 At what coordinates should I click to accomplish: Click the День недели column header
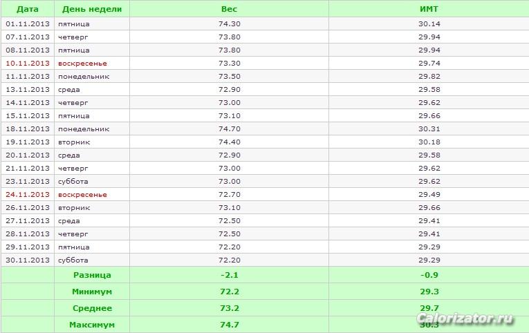coord(92,9)
